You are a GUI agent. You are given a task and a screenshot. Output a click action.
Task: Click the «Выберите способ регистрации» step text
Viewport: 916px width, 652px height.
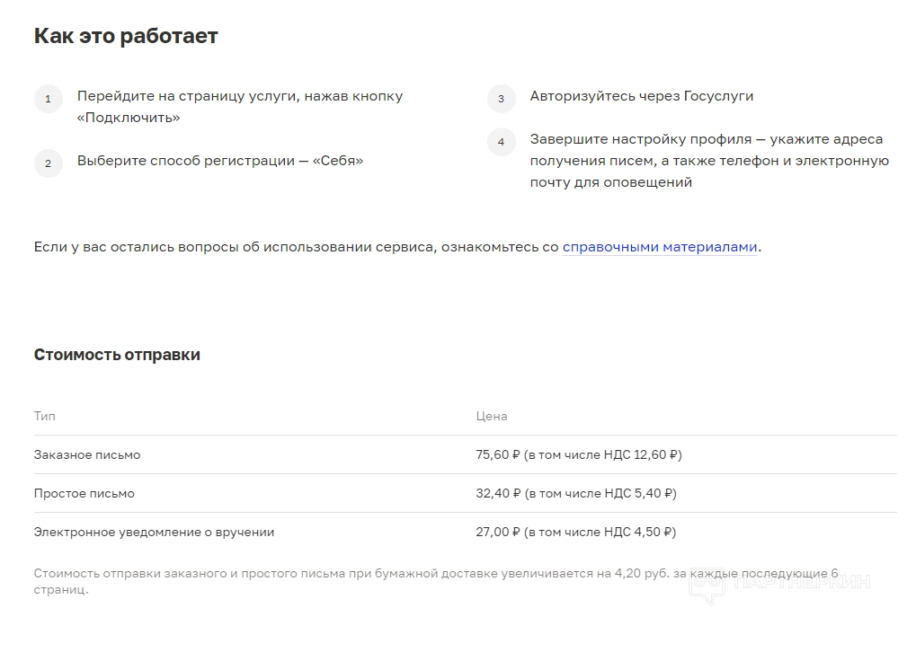(220, 161)
